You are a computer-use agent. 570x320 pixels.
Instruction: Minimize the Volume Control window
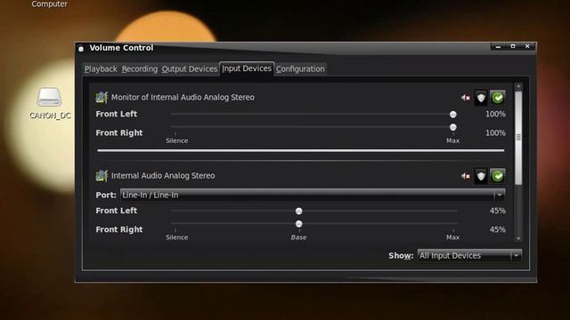point(498,46)
